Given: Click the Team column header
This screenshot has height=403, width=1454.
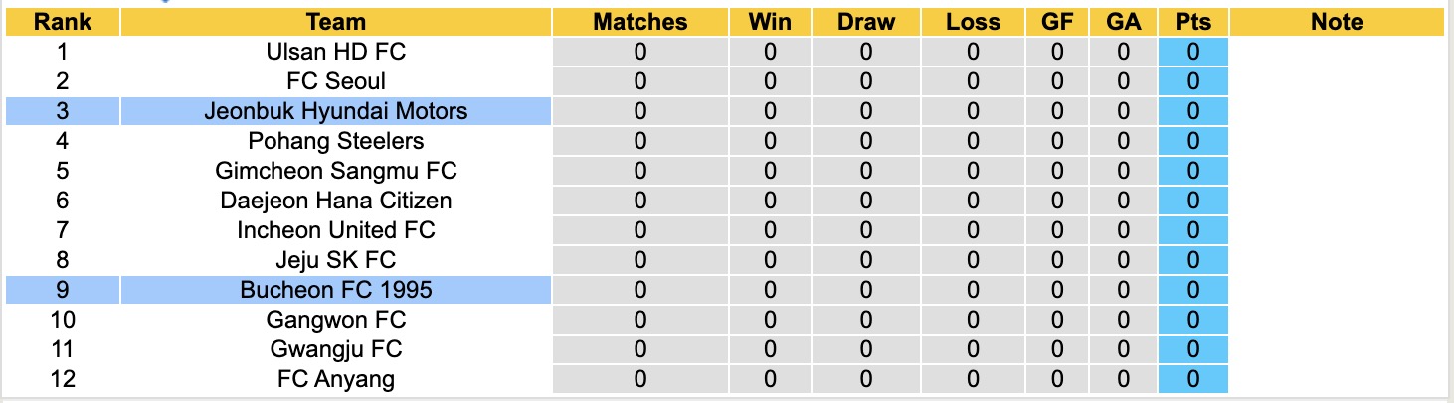Looking at the screenshot, I should pyautogui.click(x=336, y=22).
